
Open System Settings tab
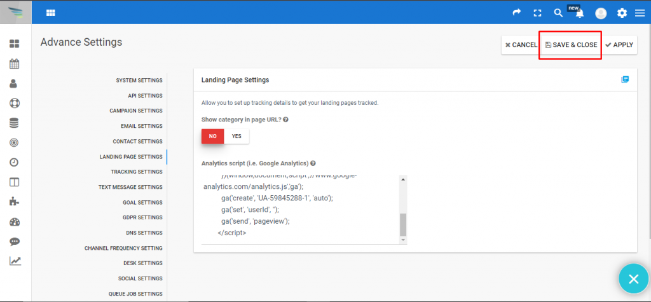pos(139,80)
